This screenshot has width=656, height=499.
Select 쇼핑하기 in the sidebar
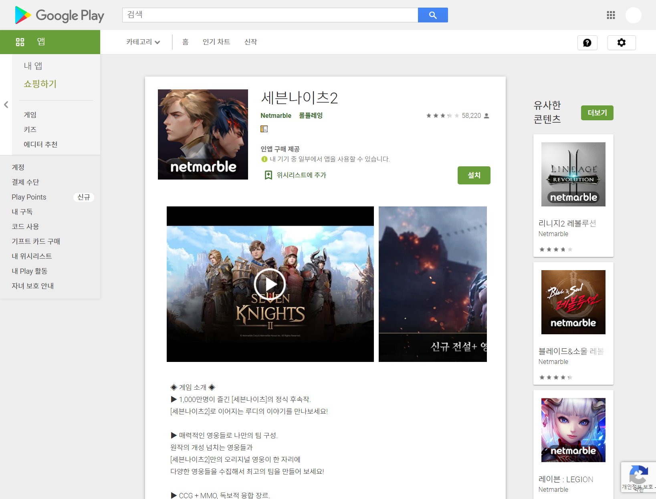(40, 84)
